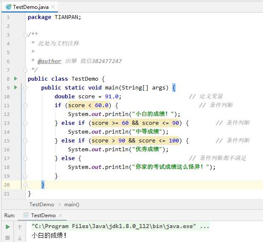Click the fold end marker at line 20
Viewport: 263px width, 242px height.
click(25, 185)
